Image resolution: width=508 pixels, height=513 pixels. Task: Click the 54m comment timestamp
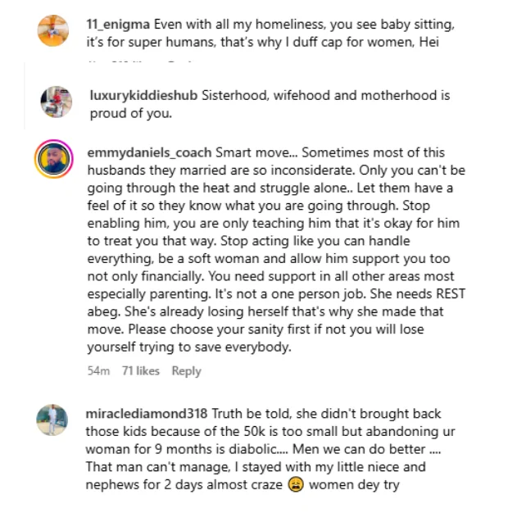tap(98, 371)
